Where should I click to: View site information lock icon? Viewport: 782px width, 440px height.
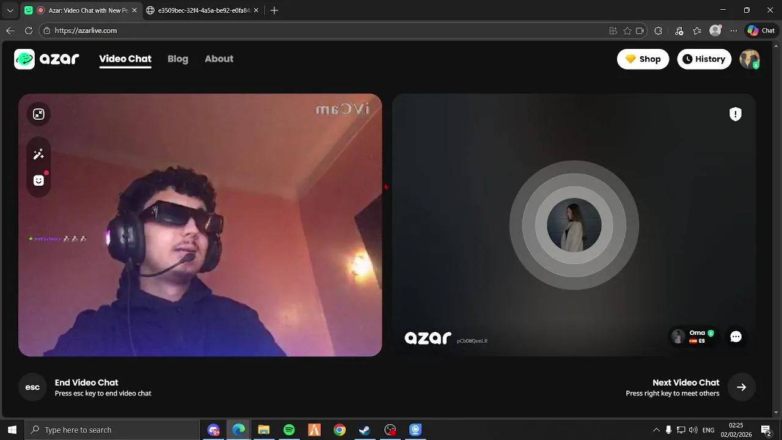point(47,31)
